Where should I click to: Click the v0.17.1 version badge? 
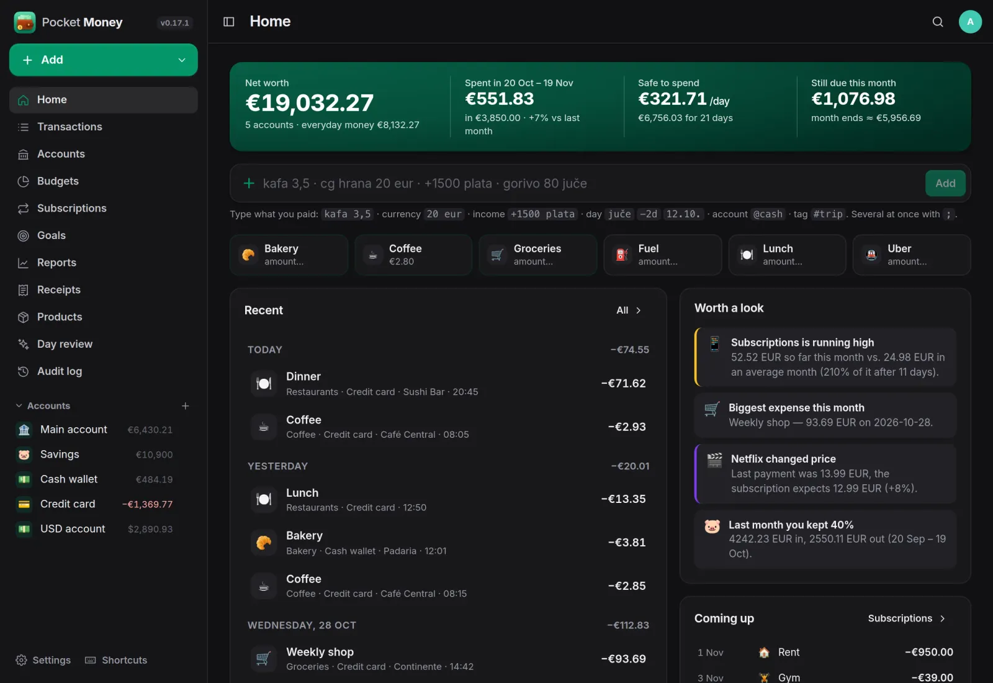[x=174, y=23]
